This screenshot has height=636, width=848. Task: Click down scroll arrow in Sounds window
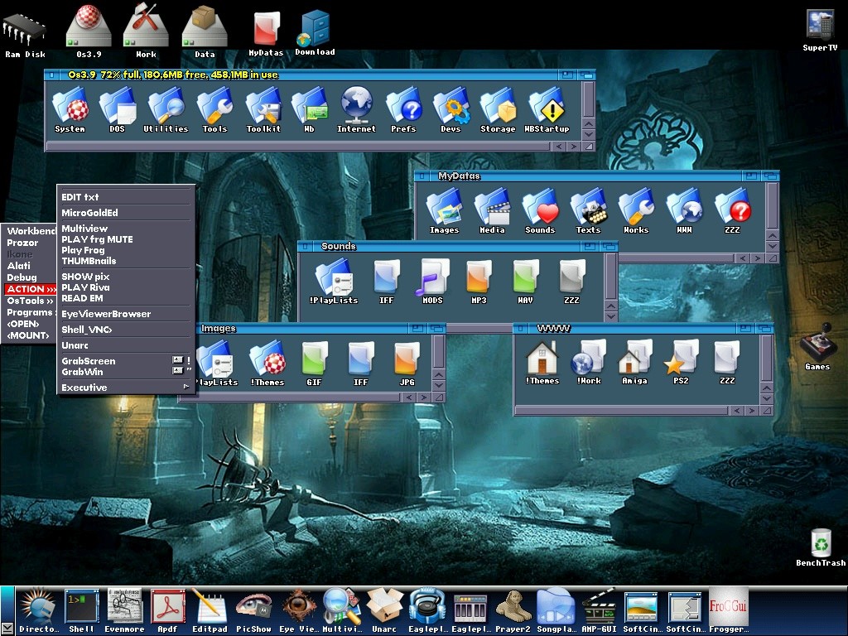tap(610, 317)
